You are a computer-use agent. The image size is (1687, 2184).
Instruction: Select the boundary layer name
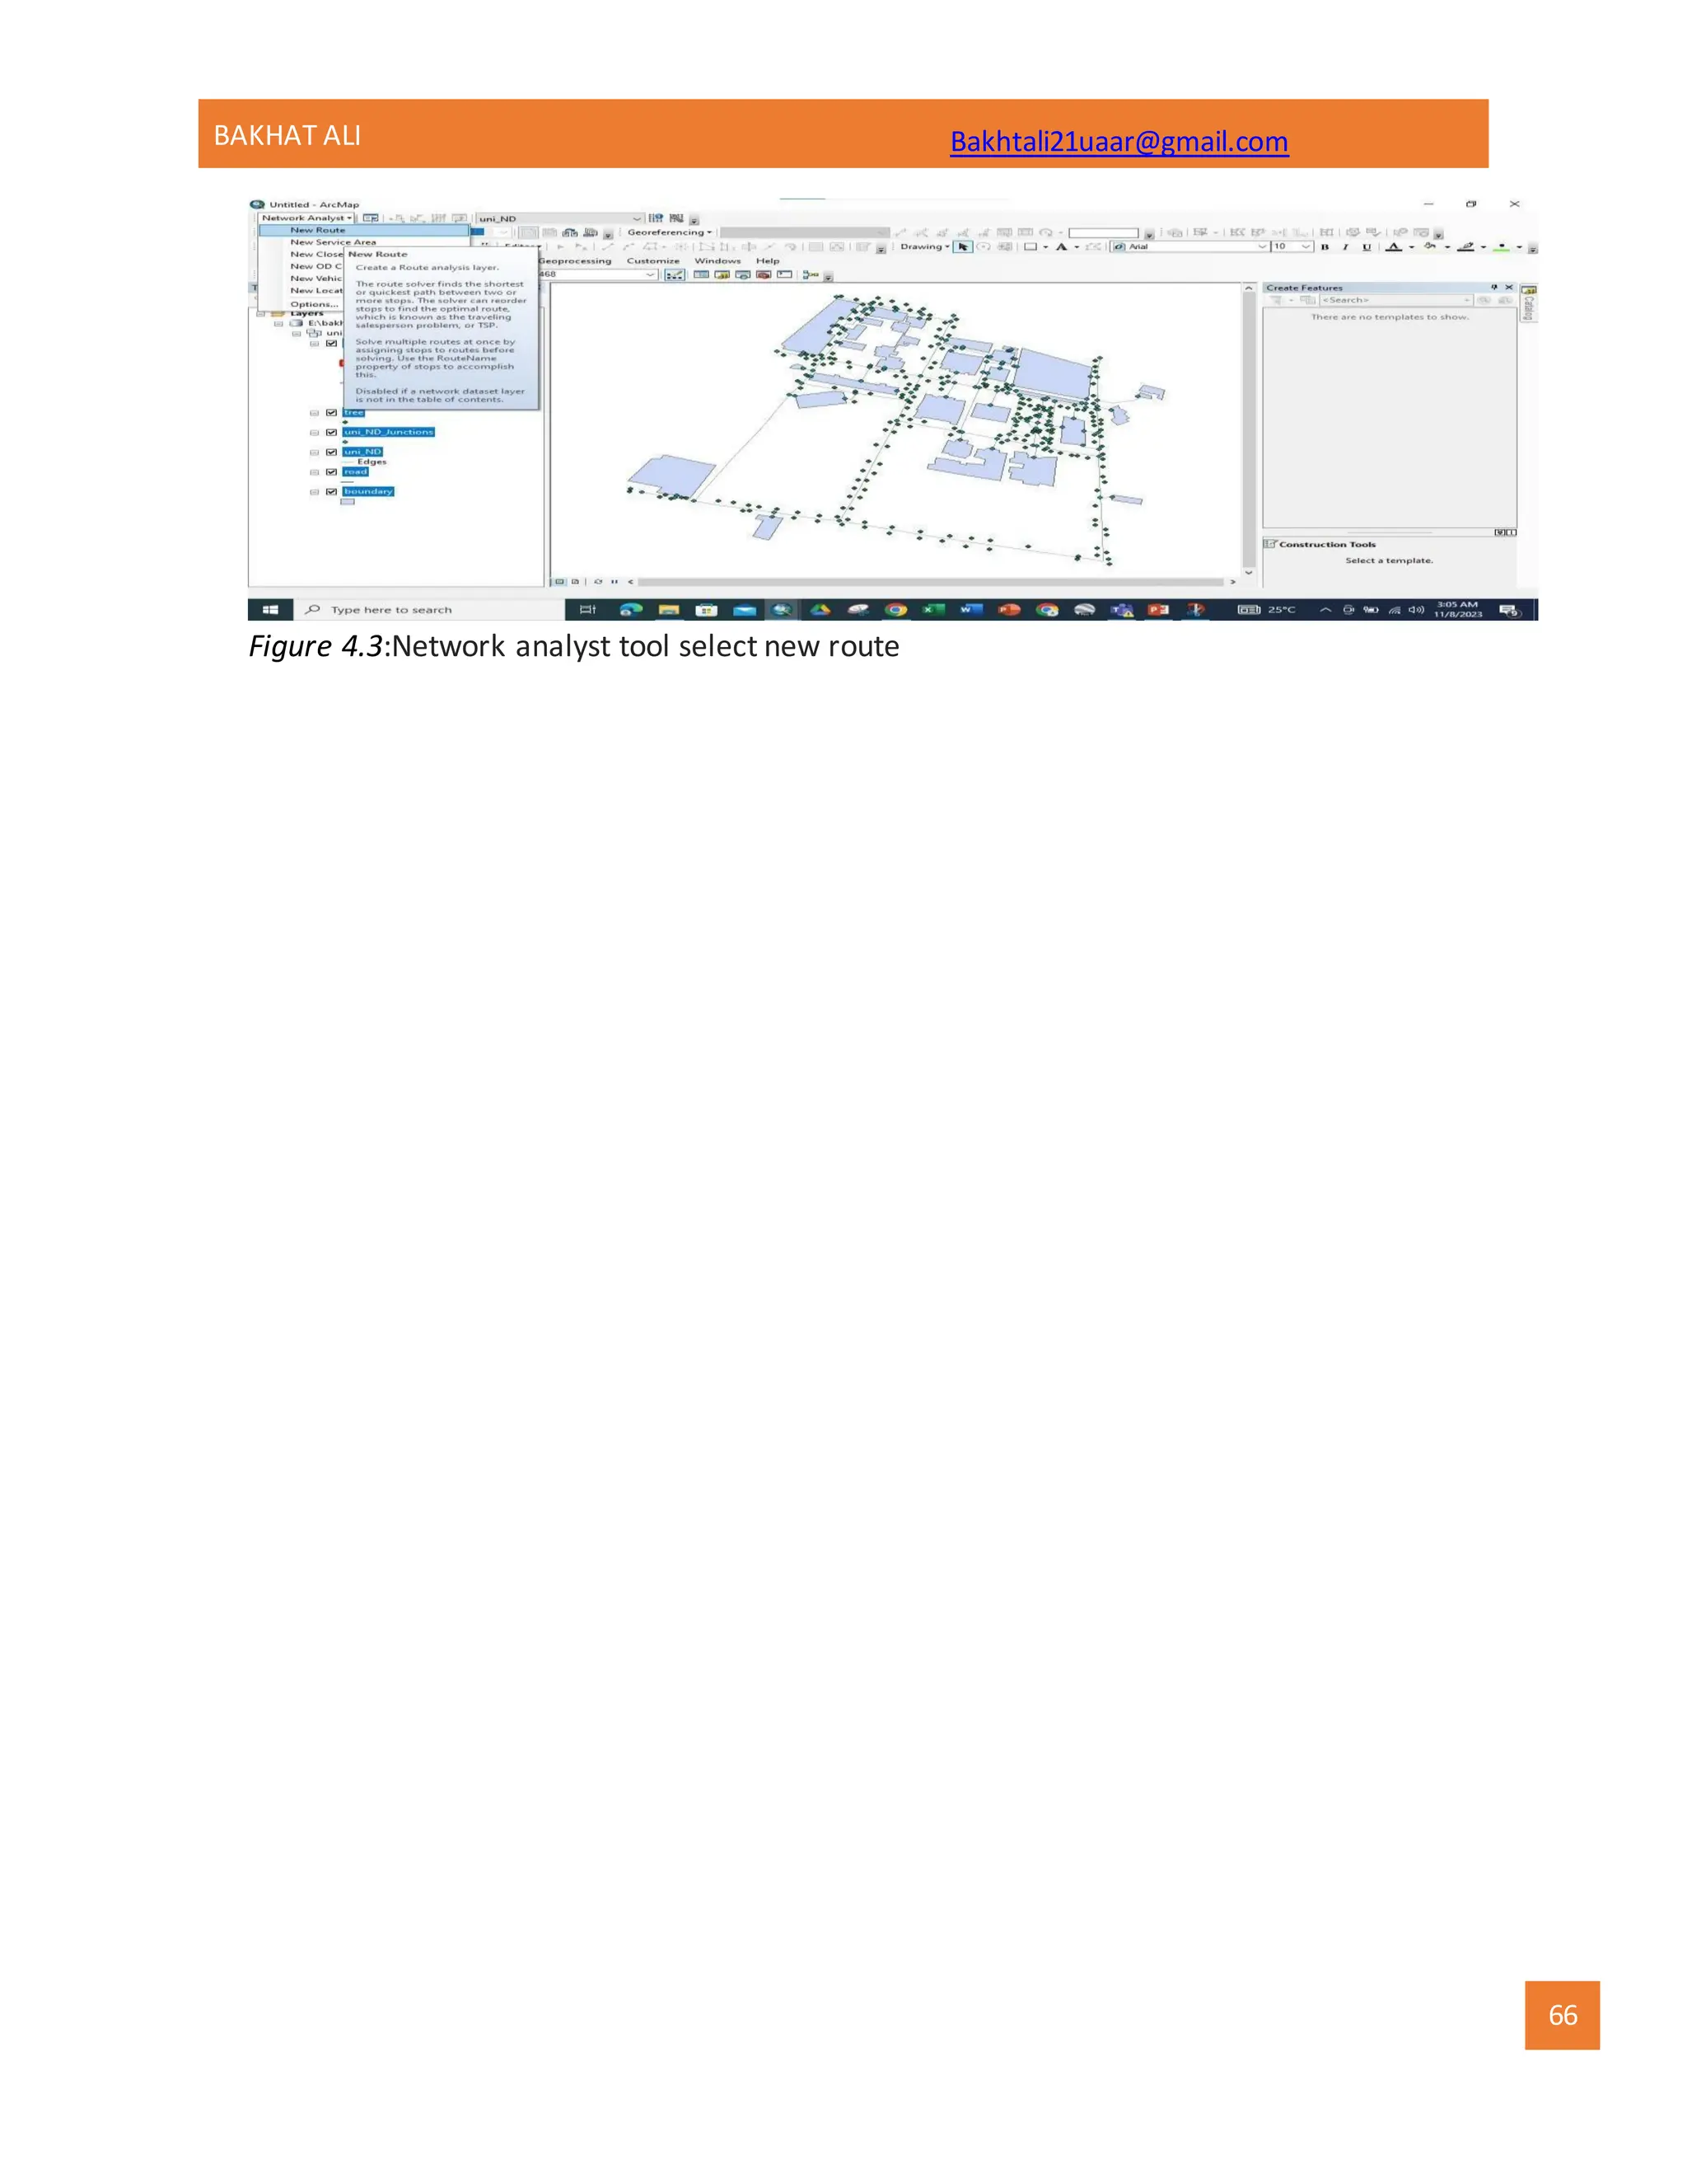tap(369, 492)
